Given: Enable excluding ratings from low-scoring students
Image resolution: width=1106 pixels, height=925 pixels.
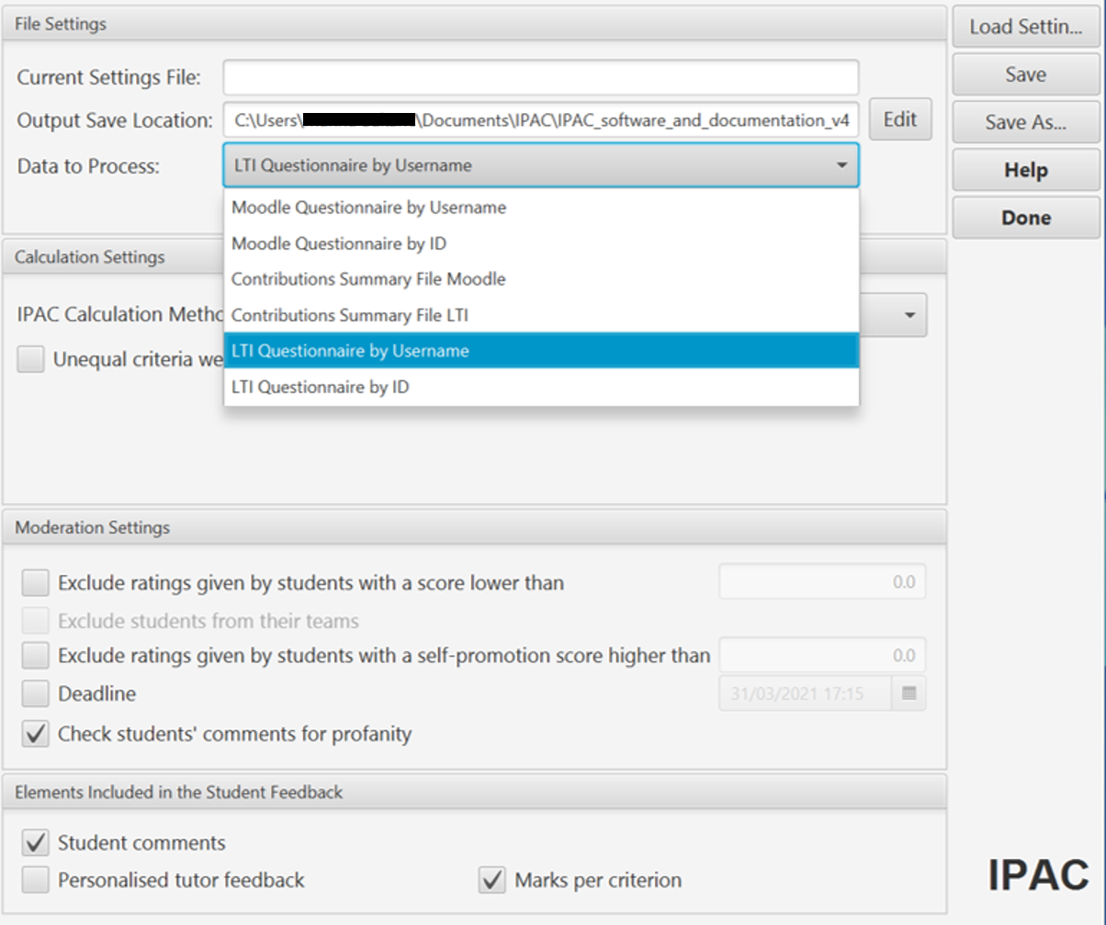Looking at the screenshot, I should (x=35, y=582).
